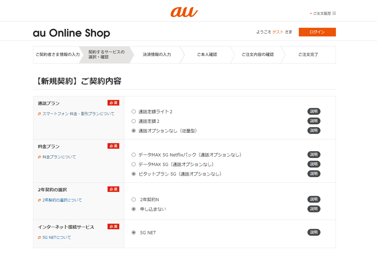
Task: Click the external link icon beside 5G NETについて
Action: [x=39, y=238]
